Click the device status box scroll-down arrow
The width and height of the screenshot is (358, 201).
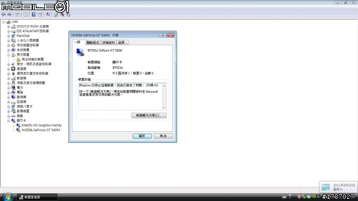coord(164,108)
